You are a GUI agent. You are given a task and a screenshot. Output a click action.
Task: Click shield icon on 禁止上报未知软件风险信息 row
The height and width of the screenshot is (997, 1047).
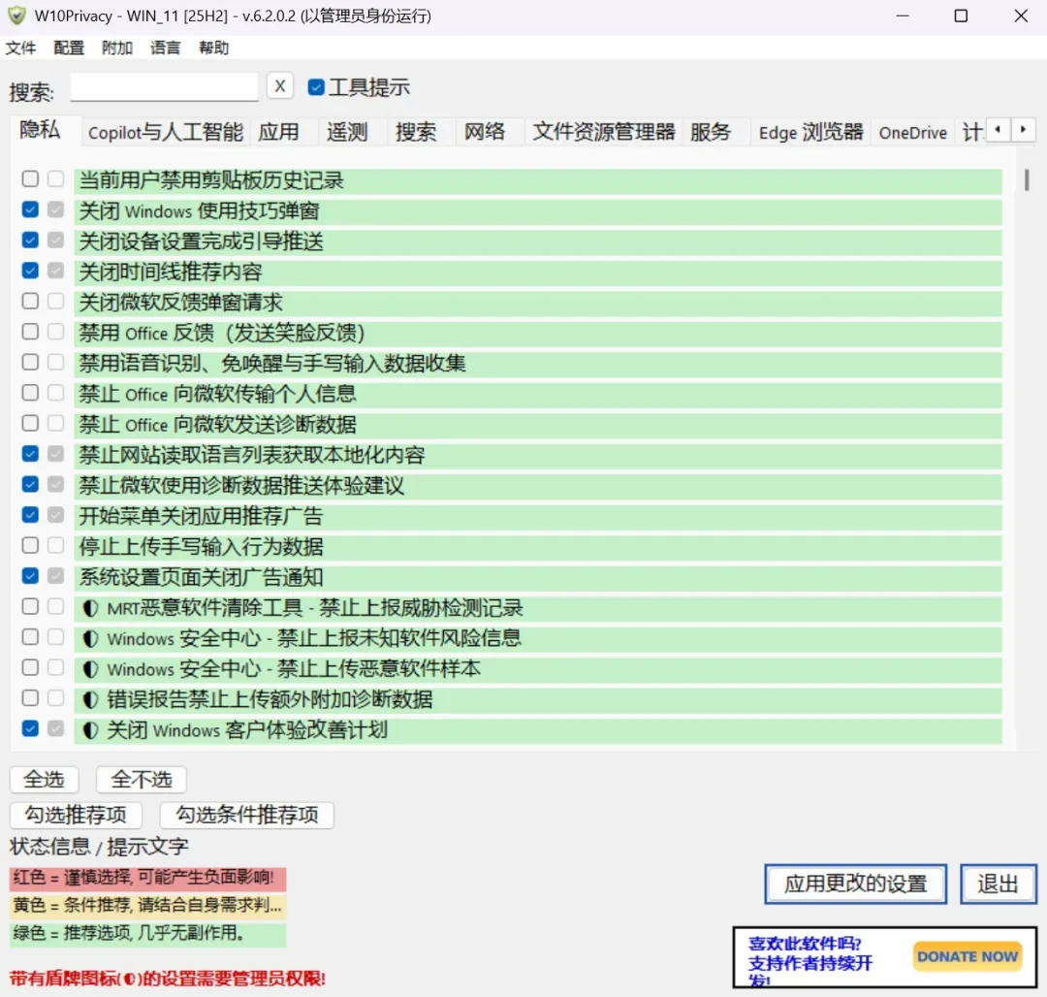pyautogui.click(x=90, y=638)
